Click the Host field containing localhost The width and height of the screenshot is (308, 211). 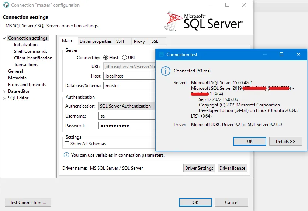129,76
